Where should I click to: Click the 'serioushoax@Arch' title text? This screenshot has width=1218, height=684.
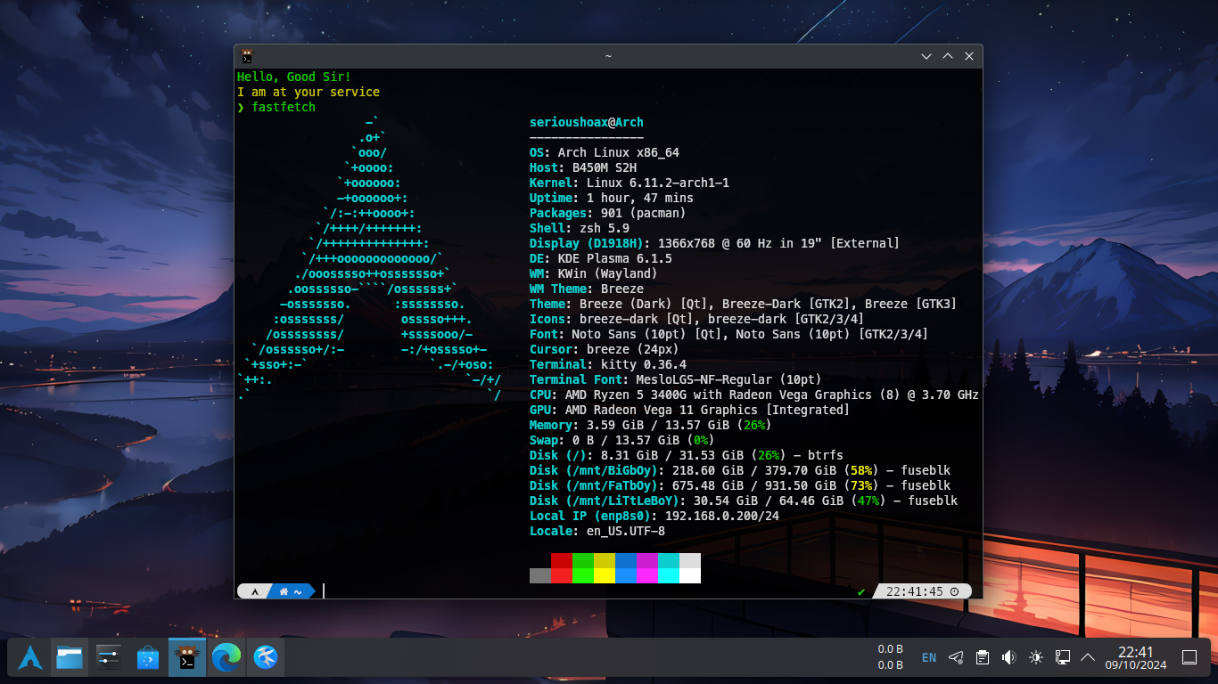tap(587, 122)
